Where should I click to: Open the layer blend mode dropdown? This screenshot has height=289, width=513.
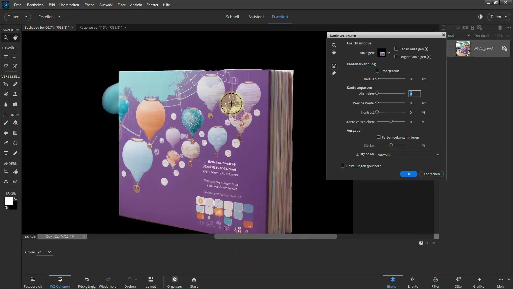(x=469, y=35)
